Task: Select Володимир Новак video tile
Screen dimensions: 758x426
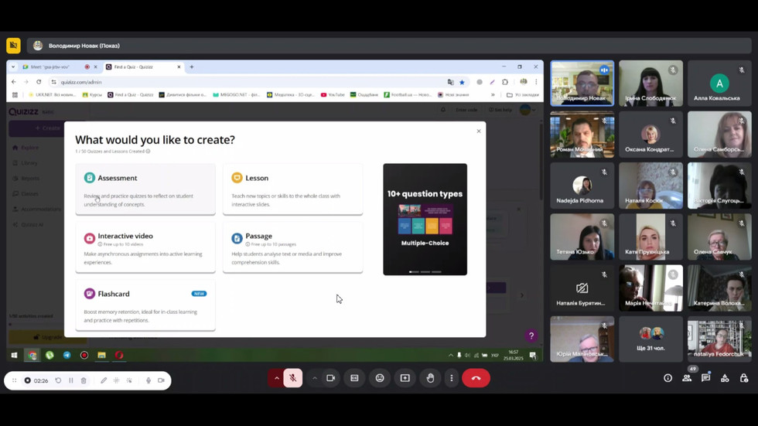Action: 582,83
